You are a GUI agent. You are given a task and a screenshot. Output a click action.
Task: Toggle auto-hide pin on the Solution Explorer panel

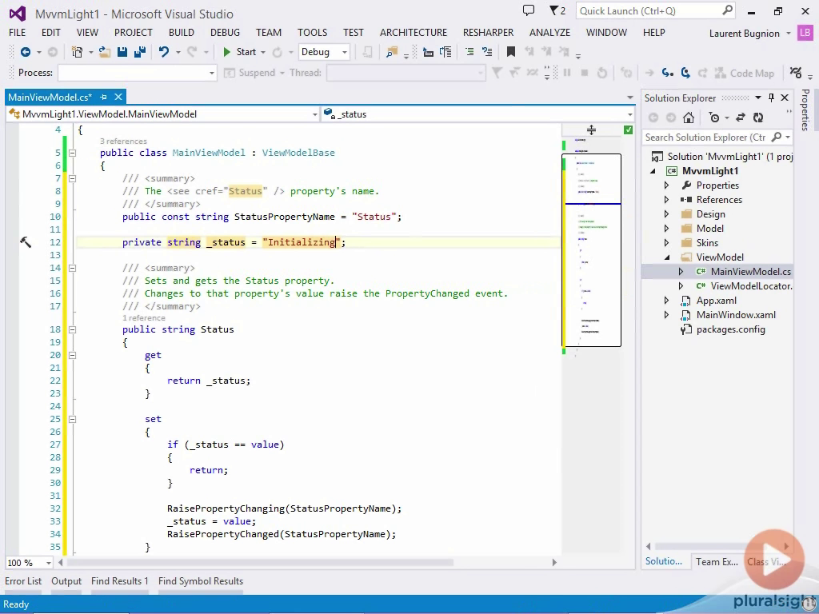[x=772, y=98]
